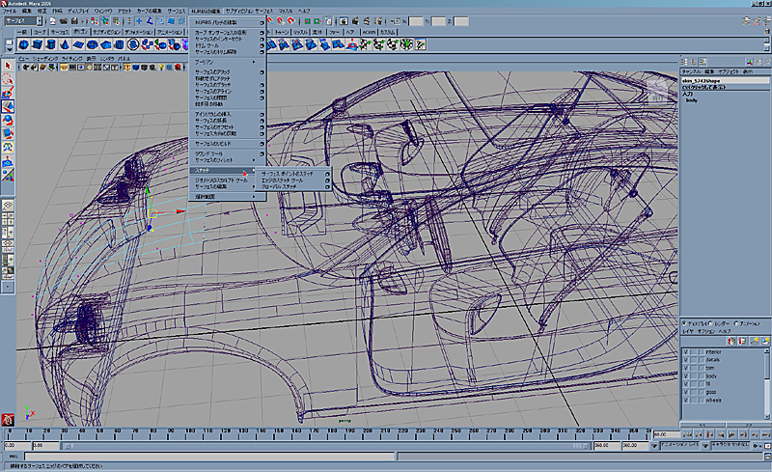Switch to the Polygons shelf tab
This screenshot has height=472, width=772.
(x=83, y=32)
